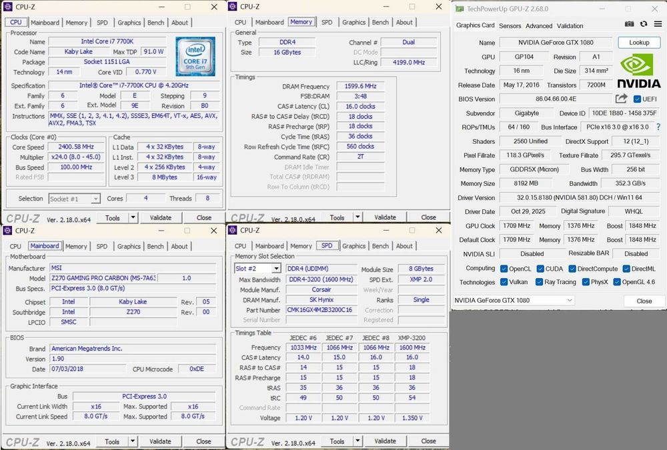Click the Tools button in the Memory-tab window

337,217
